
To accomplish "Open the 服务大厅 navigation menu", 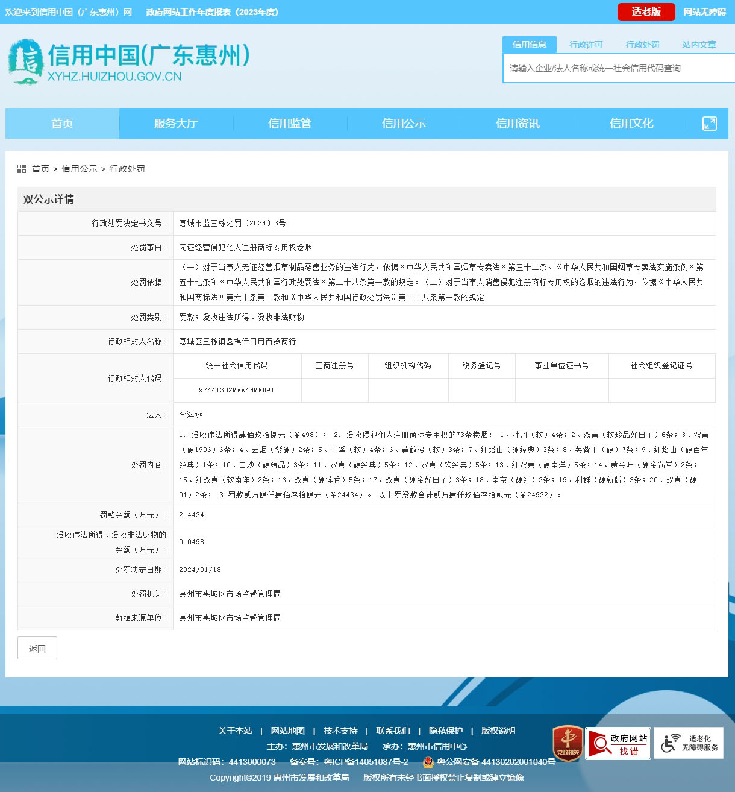I will pos(176,124).
